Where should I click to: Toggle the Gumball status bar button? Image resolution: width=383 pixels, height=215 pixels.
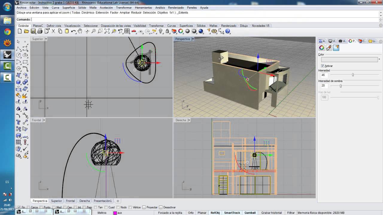coord(250,213)
